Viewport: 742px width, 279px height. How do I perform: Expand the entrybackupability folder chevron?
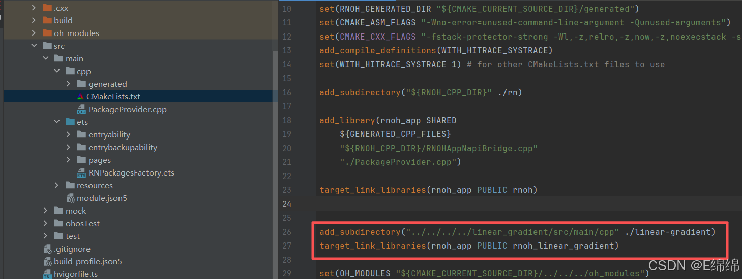[x=68, y=147]
